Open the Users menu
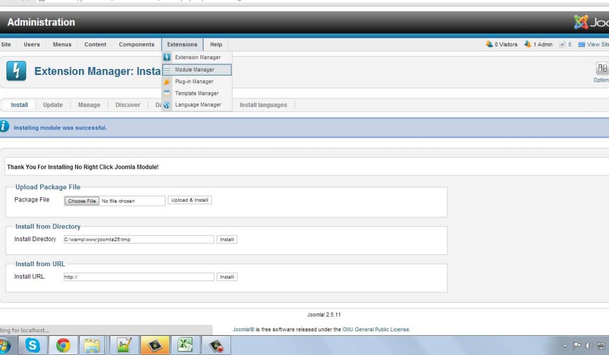Viewport: 609px width, 355px height. pyautogui.click(x=31, y=45)
